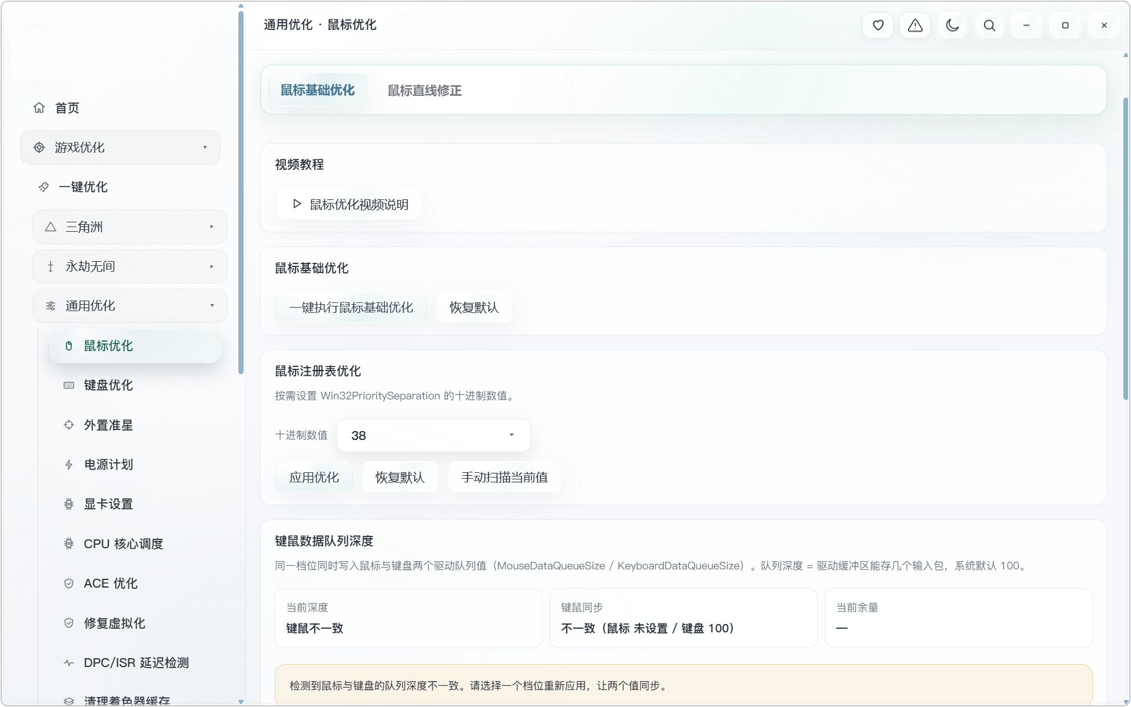Viewport: 1131px width, 707px height.
Task: Click the Win32PrioritySeparation description text
Action: click(395, 396)
